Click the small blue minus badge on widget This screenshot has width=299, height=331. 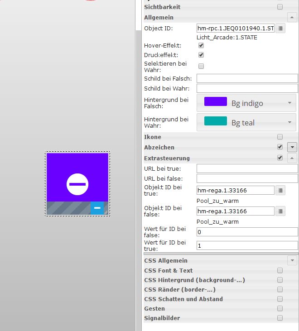pyautogui.click(x=97, y=208)
